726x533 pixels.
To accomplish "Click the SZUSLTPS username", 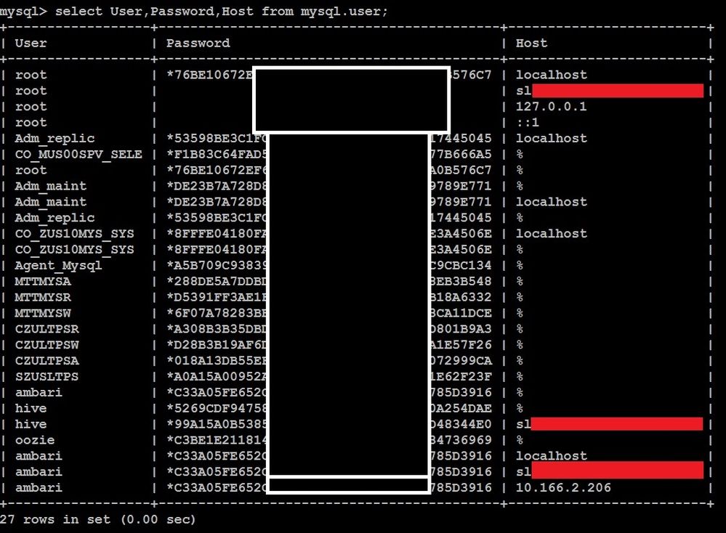I will [47, 377].
